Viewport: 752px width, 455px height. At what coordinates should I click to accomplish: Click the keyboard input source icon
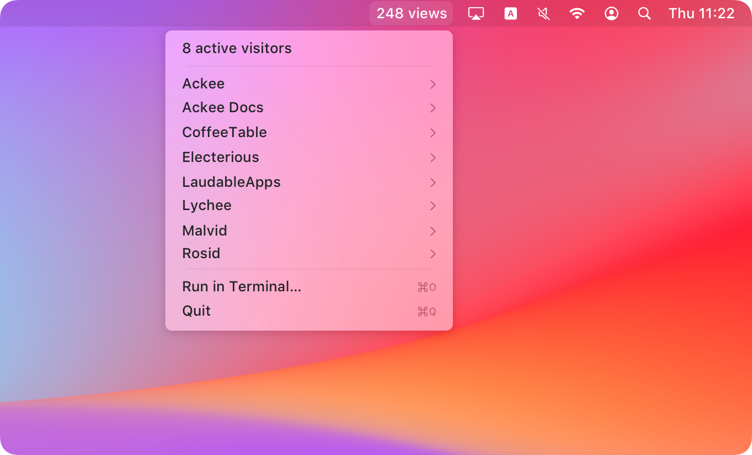click(511, 14)
